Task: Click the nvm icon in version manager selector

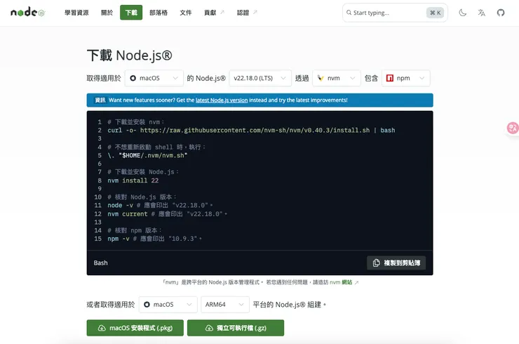Action: click(x=321, y=78)
